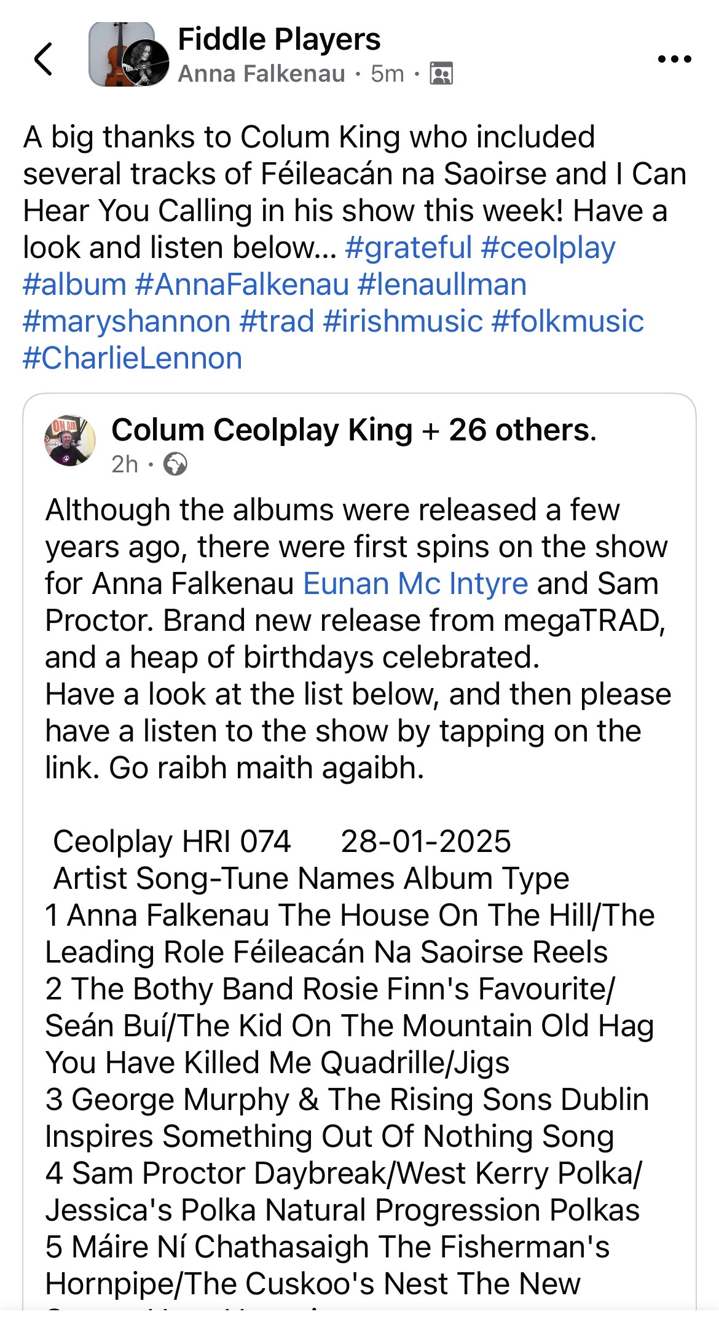Open the Fiddle Players group title
The image size is (719, 1317).
tap(279, 39)
